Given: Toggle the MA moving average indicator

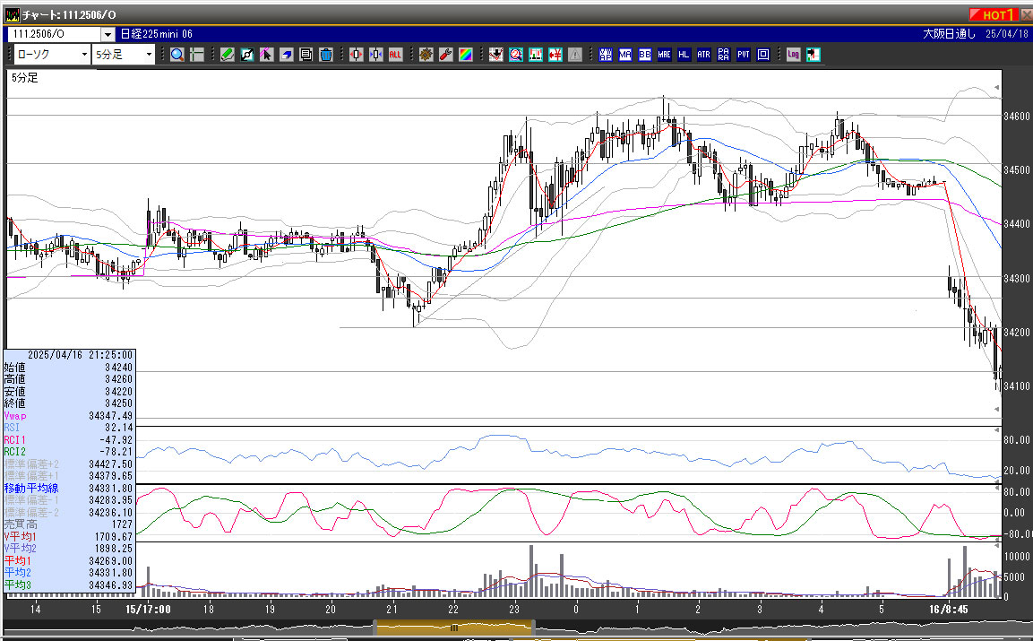Looking at the screenshot, I should (x=625, y=55).
